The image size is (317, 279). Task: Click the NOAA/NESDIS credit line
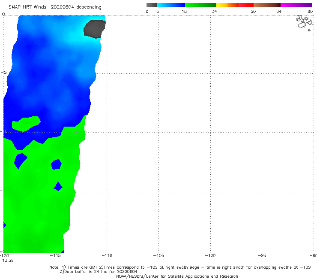point(177,276)
